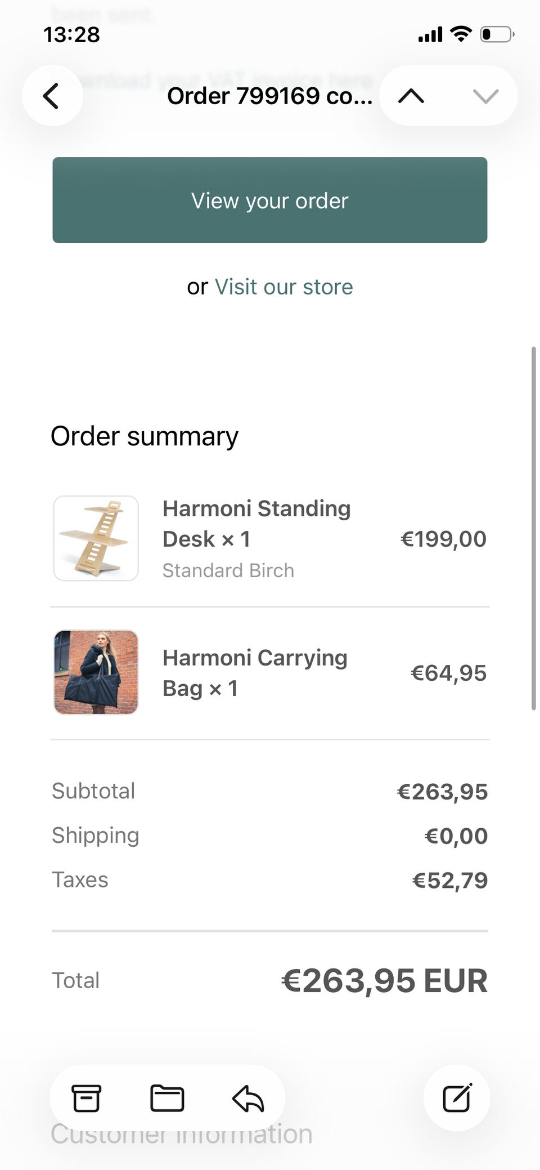Go to previous message with up chevron

tap(411, 96)
